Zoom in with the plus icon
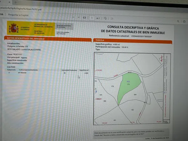 (x=78, y=18)
